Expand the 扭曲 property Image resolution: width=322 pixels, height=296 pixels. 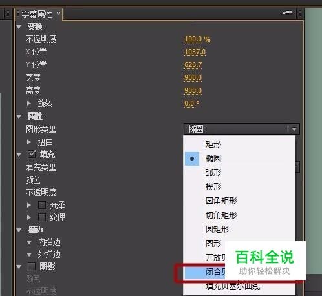[x=29, y=142]
